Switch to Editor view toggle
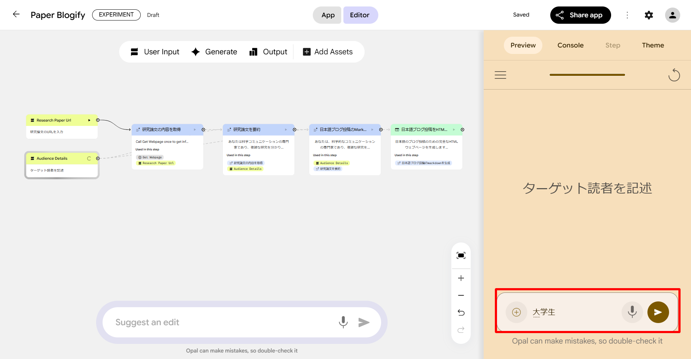Image resolution: width=691 pixels, height=359 pixels. (x=360, y=15)
